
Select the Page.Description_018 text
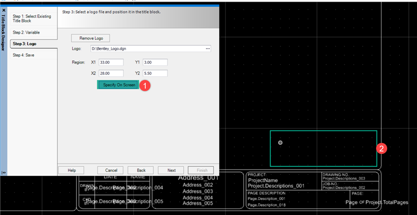(267, 205)
